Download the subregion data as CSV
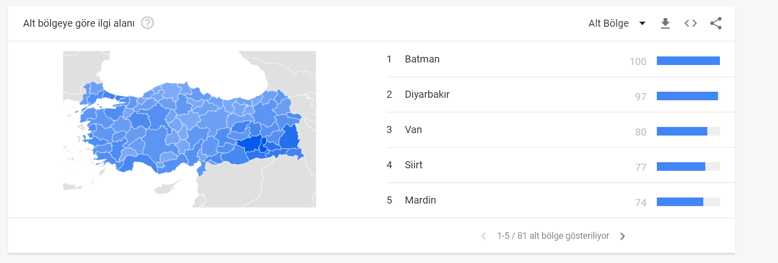 [665, 23]
